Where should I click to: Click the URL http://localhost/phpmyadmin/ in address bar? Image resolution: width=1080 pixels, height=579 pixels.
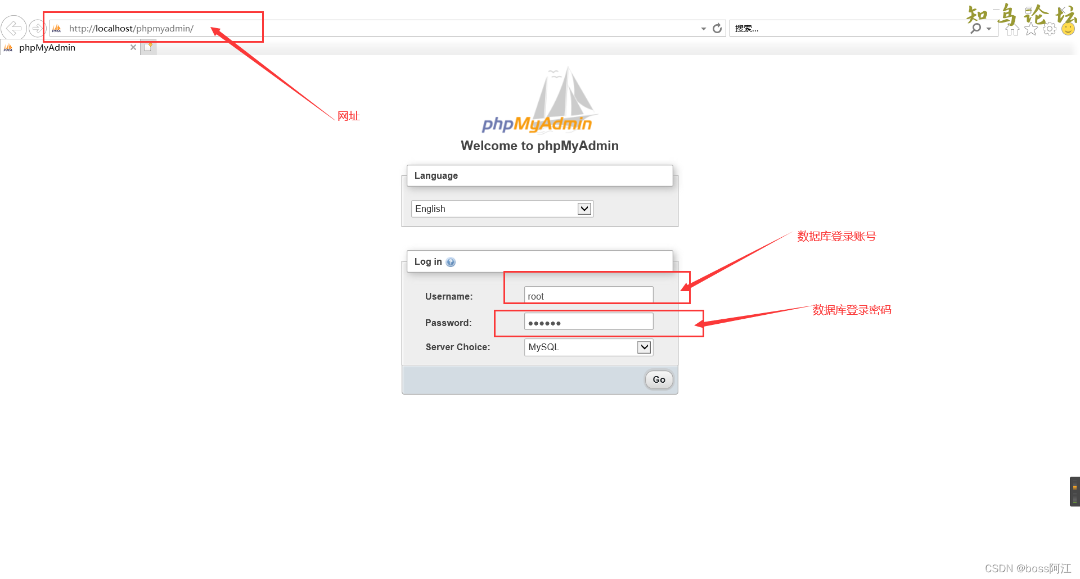point(131,29)
